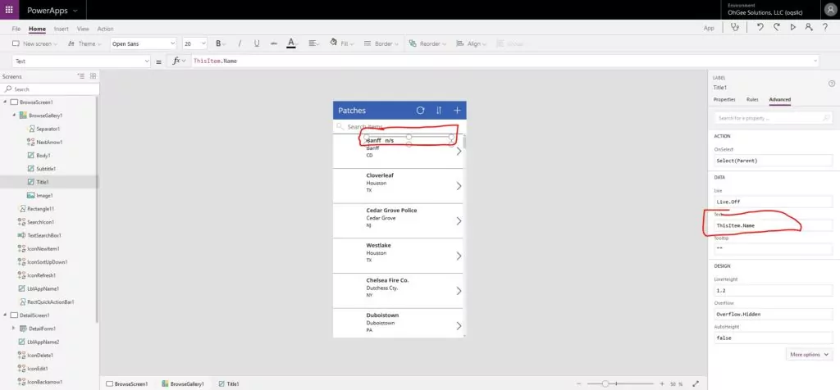Expand the formula bar chevron
840x390 pixels.
[x=815, y=61]
